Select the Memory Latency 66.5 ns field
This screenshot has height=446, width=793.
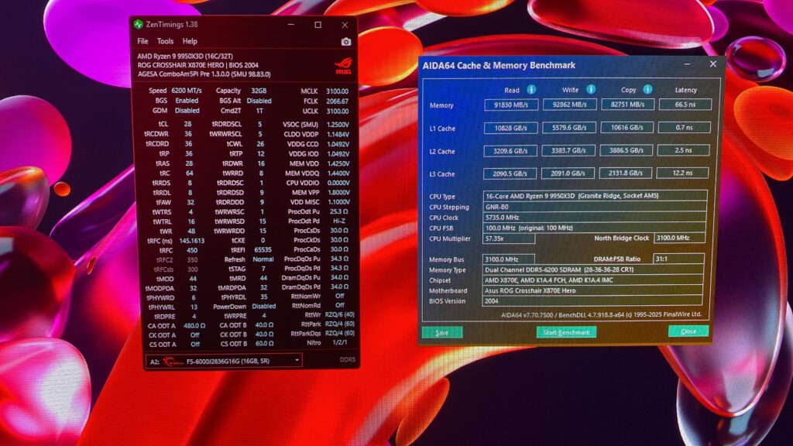685,105
